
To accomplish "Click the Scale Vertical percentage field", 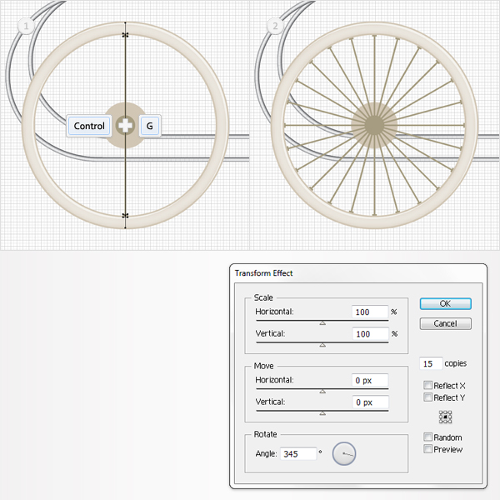I will click(370, 333).
